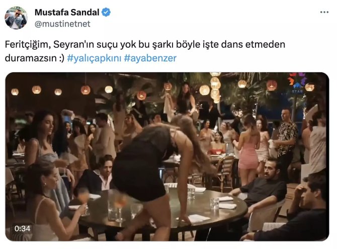
Task: Click the 0:34 video duration badge
Action: (x=22, y=228)
